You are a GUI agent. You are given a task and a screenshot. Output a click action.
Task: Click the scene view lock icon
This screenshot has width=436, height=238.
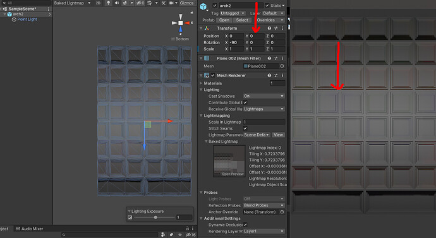(191, 12)
